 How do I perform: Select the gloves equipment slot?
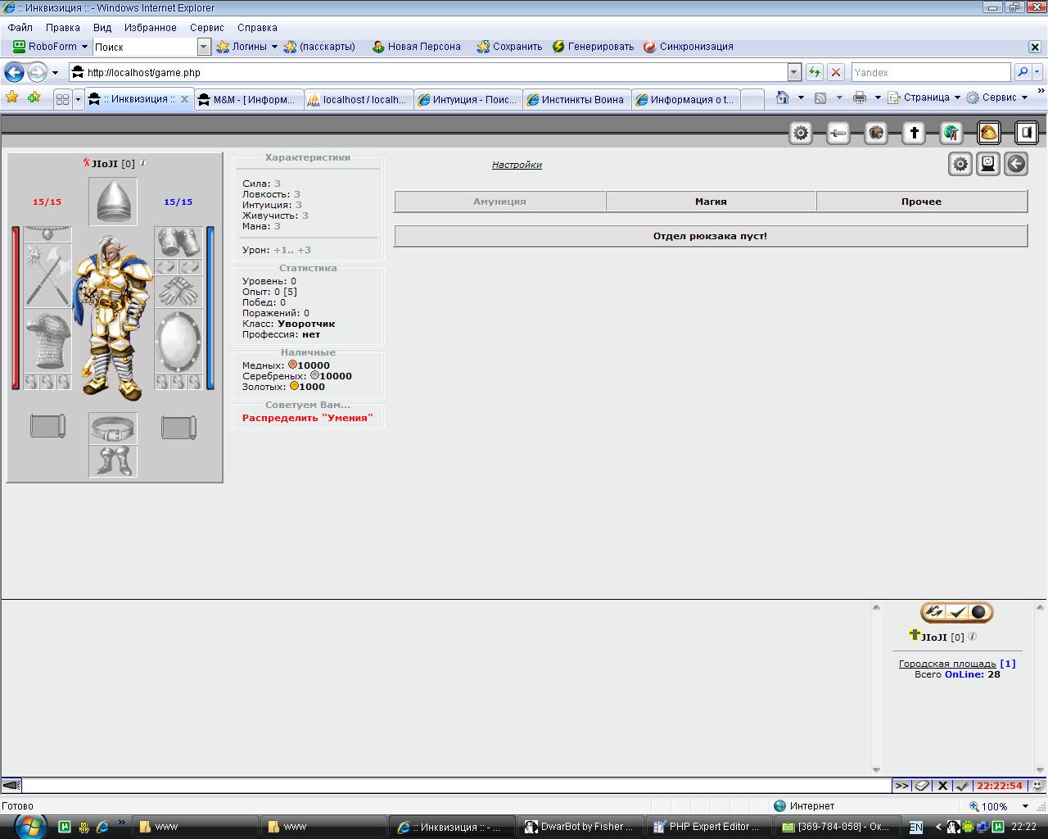(x=178, y=292)
